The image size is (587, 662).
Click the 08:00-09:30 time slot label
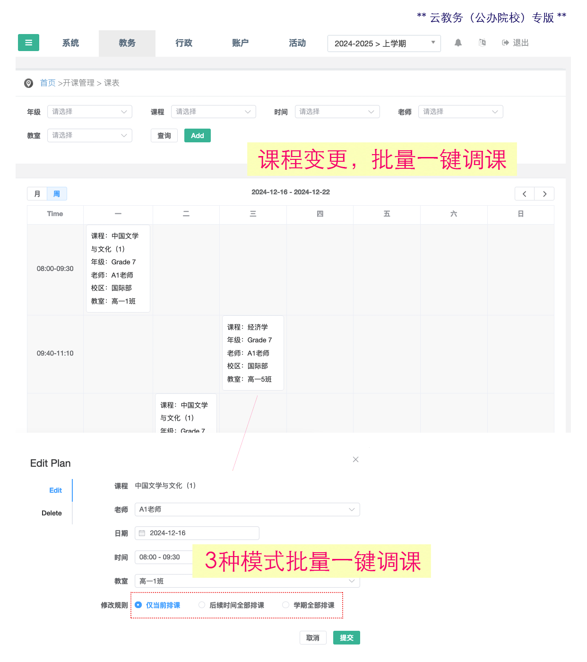tap(55, 269)
